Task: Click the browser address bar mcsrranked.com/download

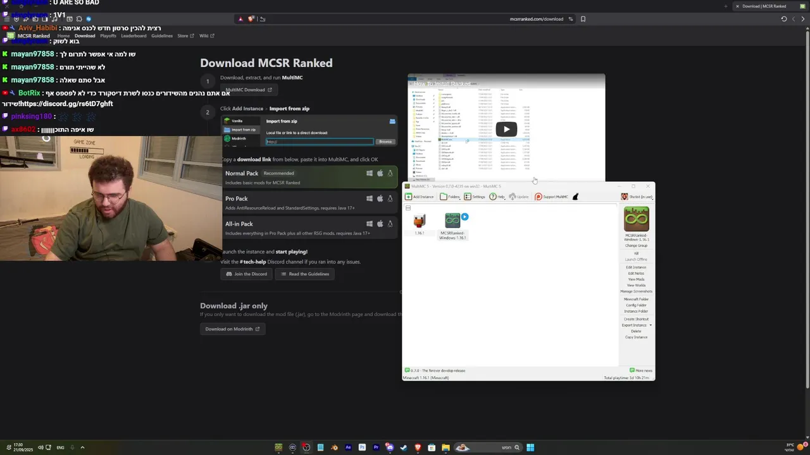Action: 536,19
